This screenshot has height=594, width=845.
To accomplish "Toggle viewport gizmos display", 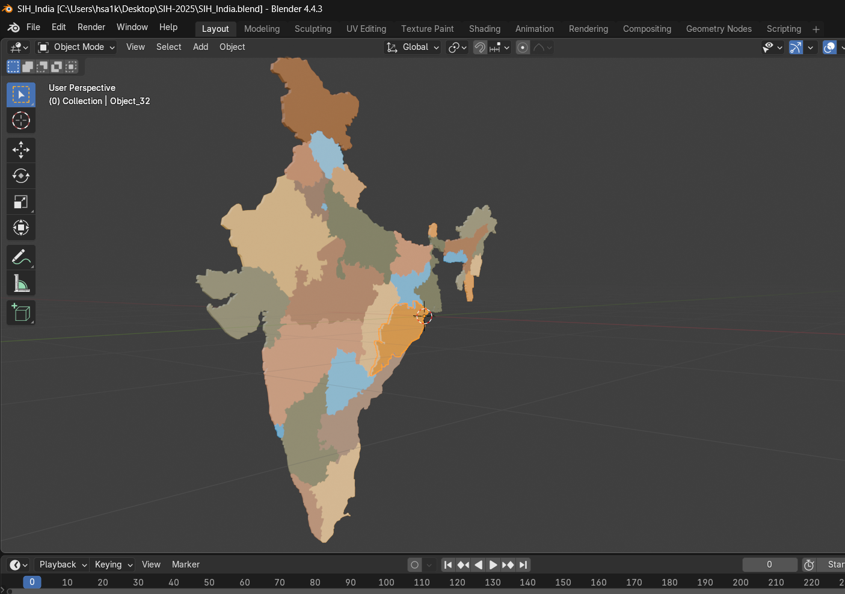I will [x=795, y=48].
